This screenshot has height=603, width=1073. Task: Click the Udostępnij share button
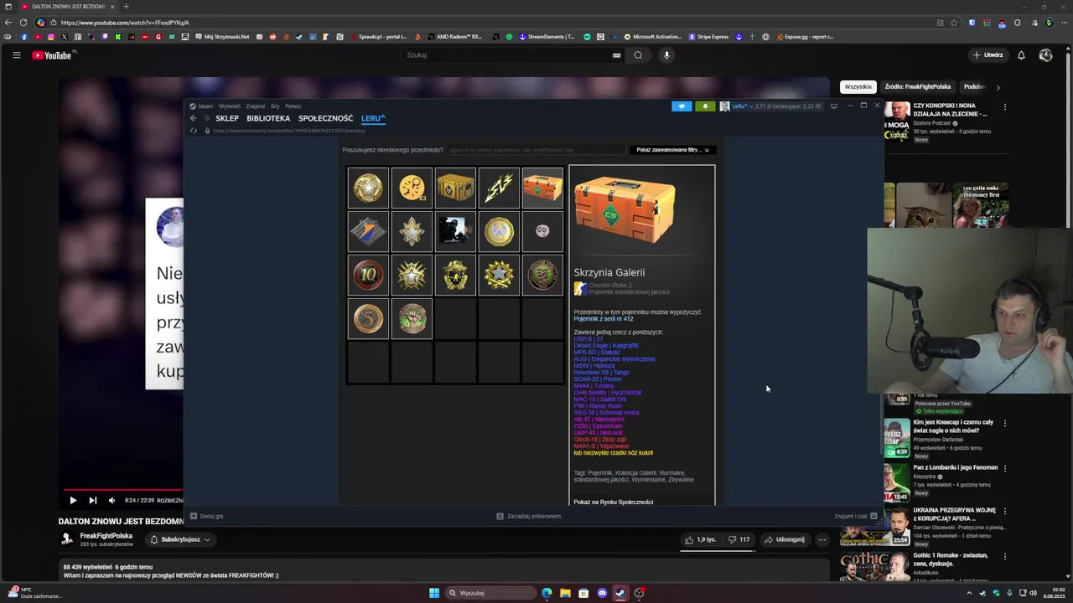[x=784, y=539]
